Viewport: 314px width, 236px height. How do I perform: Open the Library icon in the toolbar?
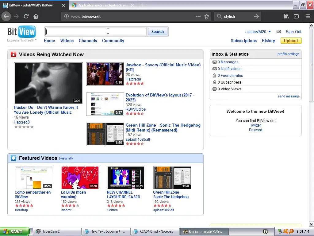pos(286,16)
